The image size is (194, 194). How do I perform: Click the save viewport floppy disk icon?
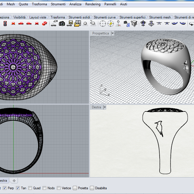point(70,24)
